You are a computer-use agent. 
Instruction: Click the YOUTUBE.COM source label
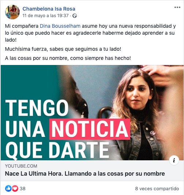pos(21,166)
